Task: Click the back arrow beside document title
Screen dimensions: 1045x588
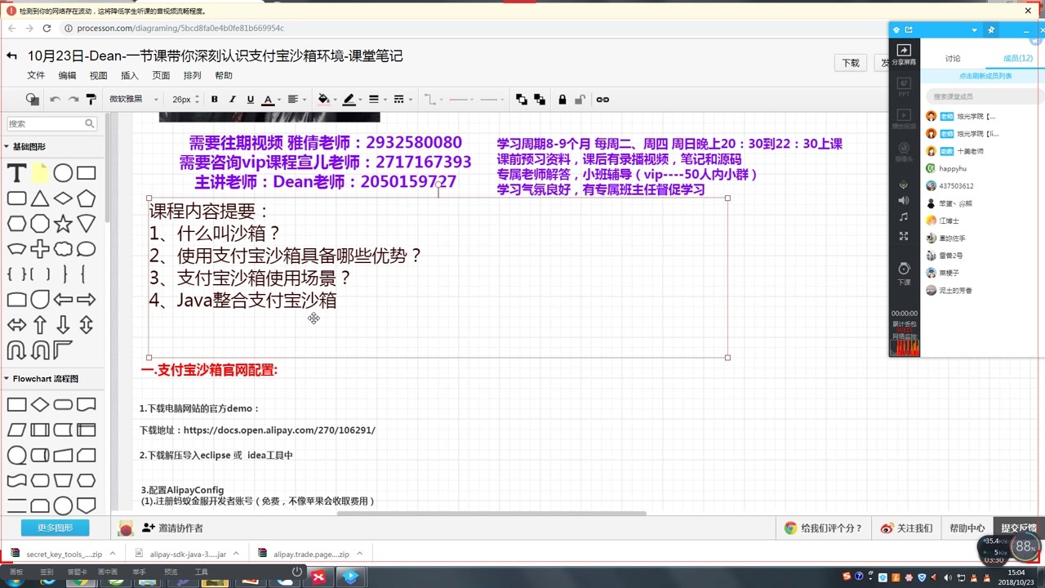Action: pos(11,56)
